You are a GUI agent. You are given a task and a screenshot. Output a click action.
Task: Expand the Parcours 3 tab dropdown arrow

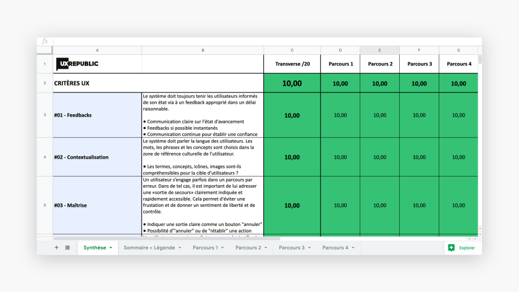(310, 248)
